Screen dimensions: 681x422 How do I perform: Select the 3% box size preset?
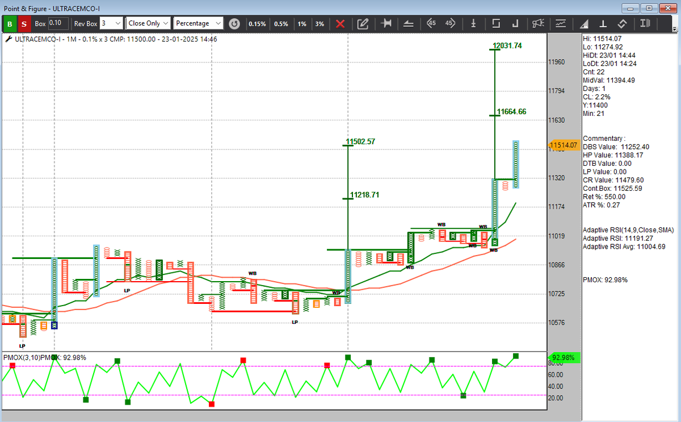[320, 24]
